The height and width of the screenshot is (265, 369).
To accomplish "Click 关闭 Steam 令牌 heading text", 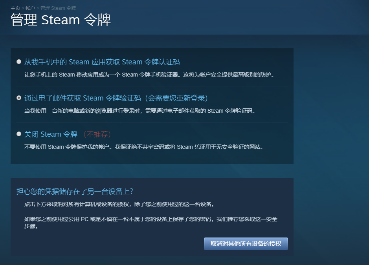I will (51, 134).
